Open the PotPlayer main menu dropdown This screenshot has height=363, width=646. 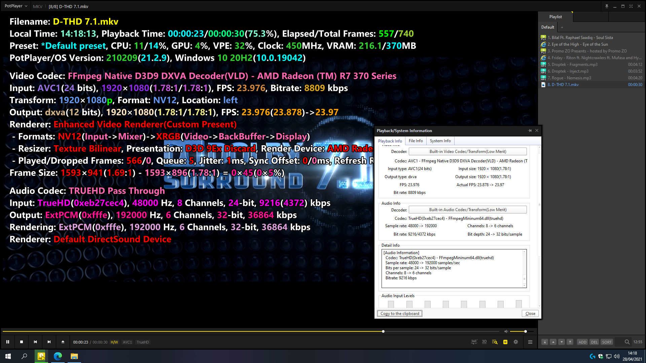point(16,6)
